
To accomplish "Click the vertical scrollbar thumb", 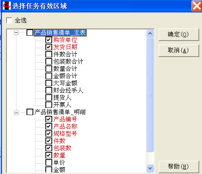I will [150, 95].
